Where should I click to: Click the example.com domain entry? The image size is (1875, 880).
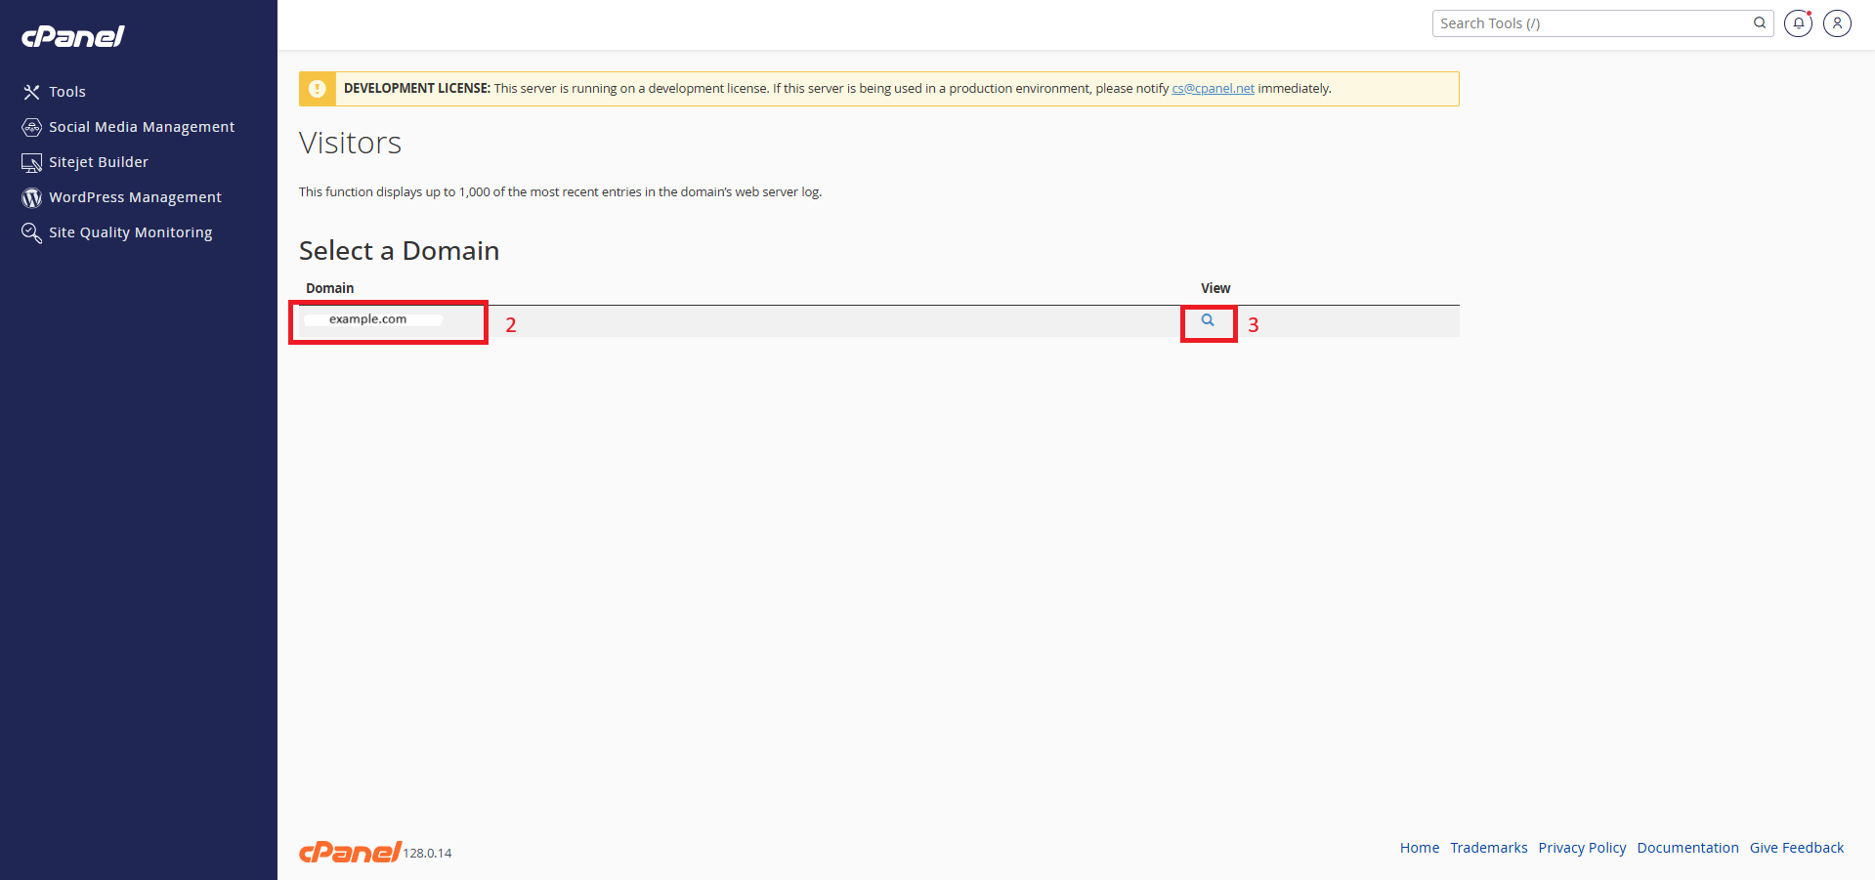pos(367,319)
